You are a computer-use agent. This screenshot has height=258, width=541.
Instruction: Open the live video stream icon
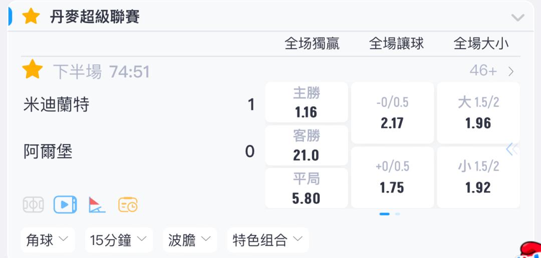point(65,204)
